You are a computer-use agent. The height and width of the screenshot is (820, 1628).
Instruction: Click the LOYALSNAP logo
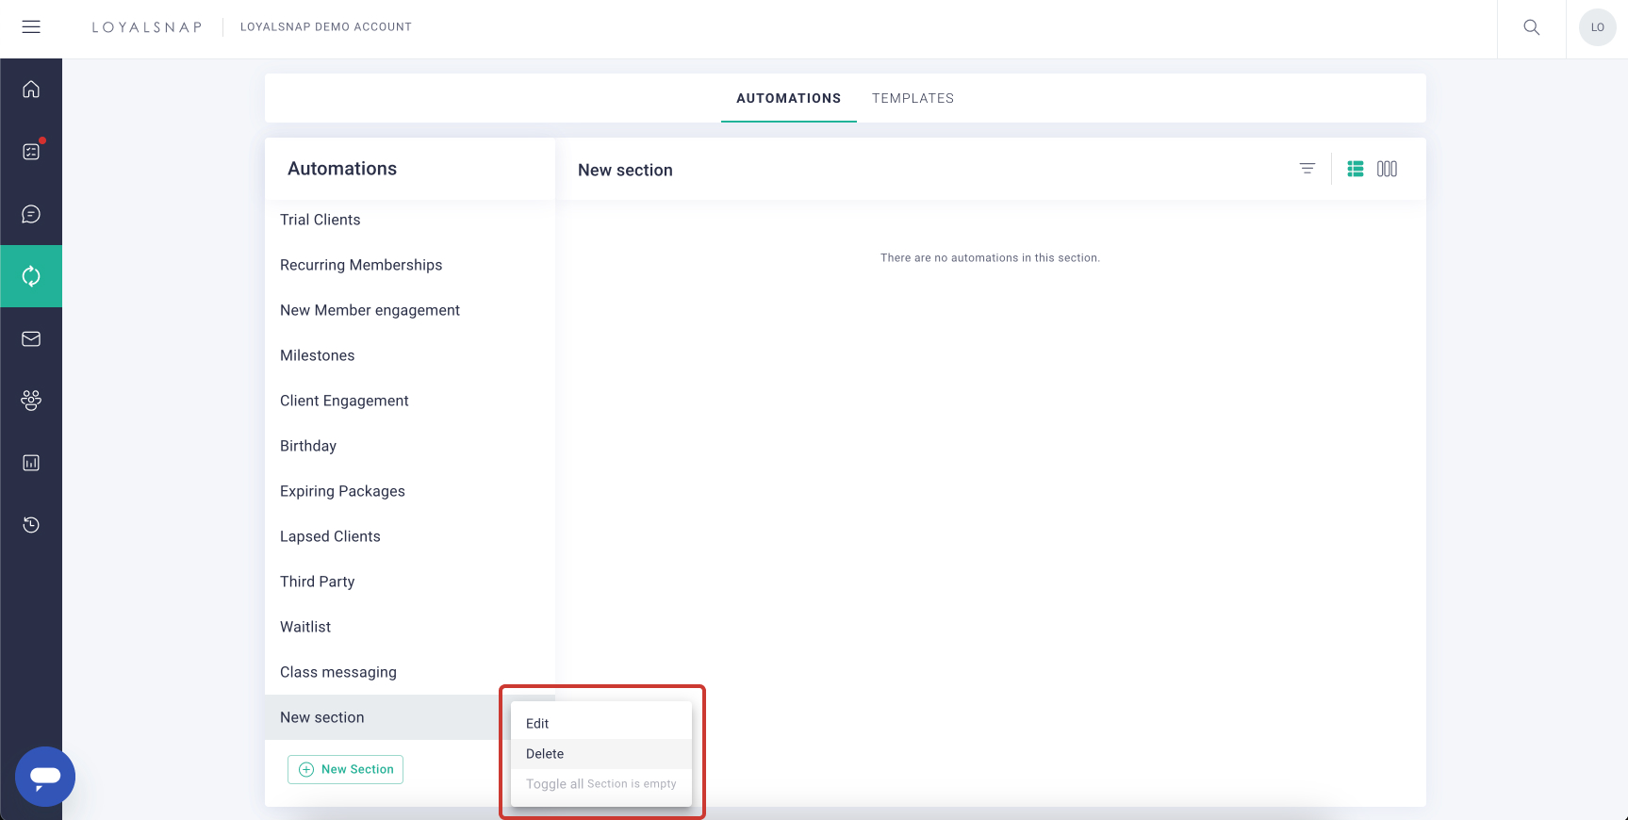click(x=147, y=27)
